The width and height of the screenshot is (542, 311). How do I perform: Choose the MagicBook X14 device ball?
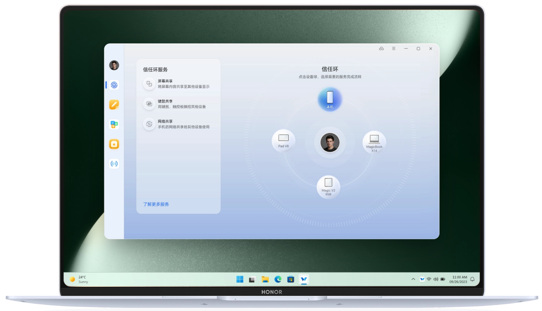374,141
